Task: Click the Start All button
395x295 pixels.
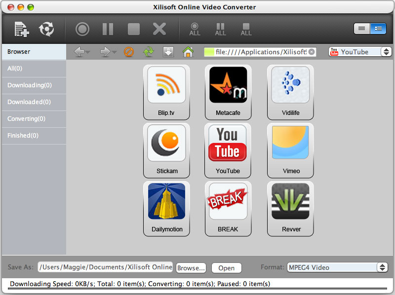Action: point(195,29)
